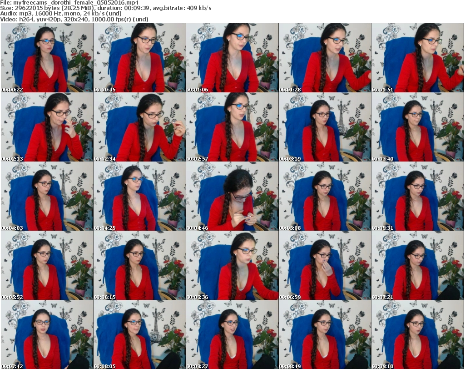Pick the 00:04:46 video frame
Image resolution: width=465 pixels, height=369 pixels.
tap(232, 197)
